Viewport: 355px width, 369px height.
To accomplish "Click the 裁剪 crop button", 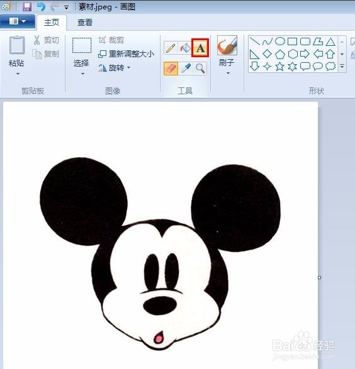I will [x=111, y=40].
